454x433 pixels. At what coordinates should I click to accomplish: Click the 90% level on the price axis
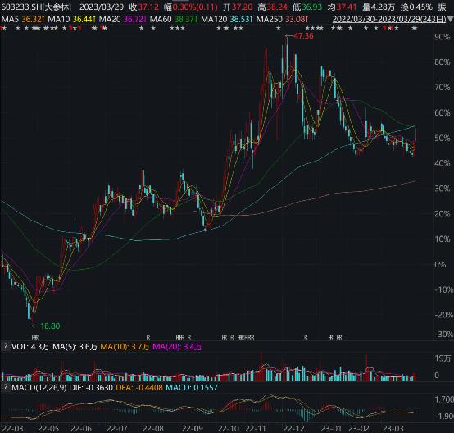[x=443, y=37]
